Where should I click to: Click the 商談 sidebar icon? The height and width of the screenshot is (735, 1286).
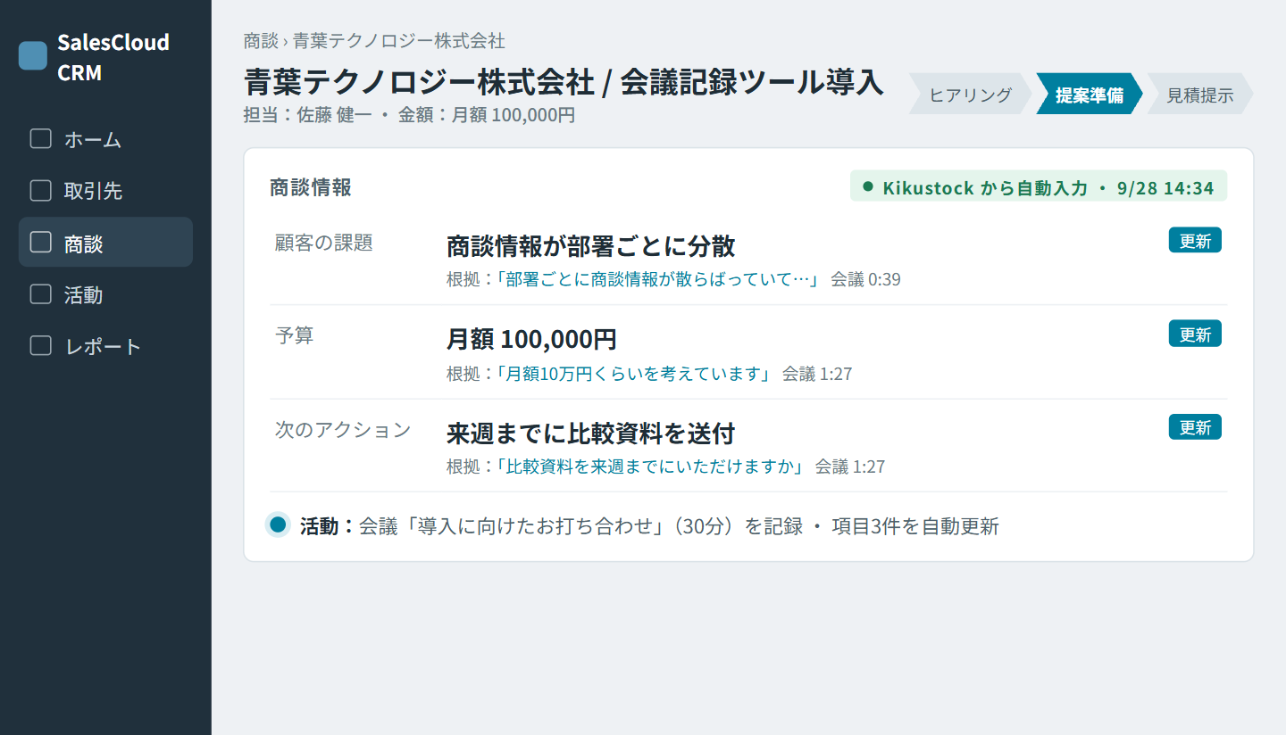click(x=41, y=243)
